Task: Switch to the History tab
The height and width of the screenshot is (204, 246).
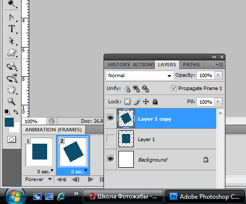Action: point(117,65)
